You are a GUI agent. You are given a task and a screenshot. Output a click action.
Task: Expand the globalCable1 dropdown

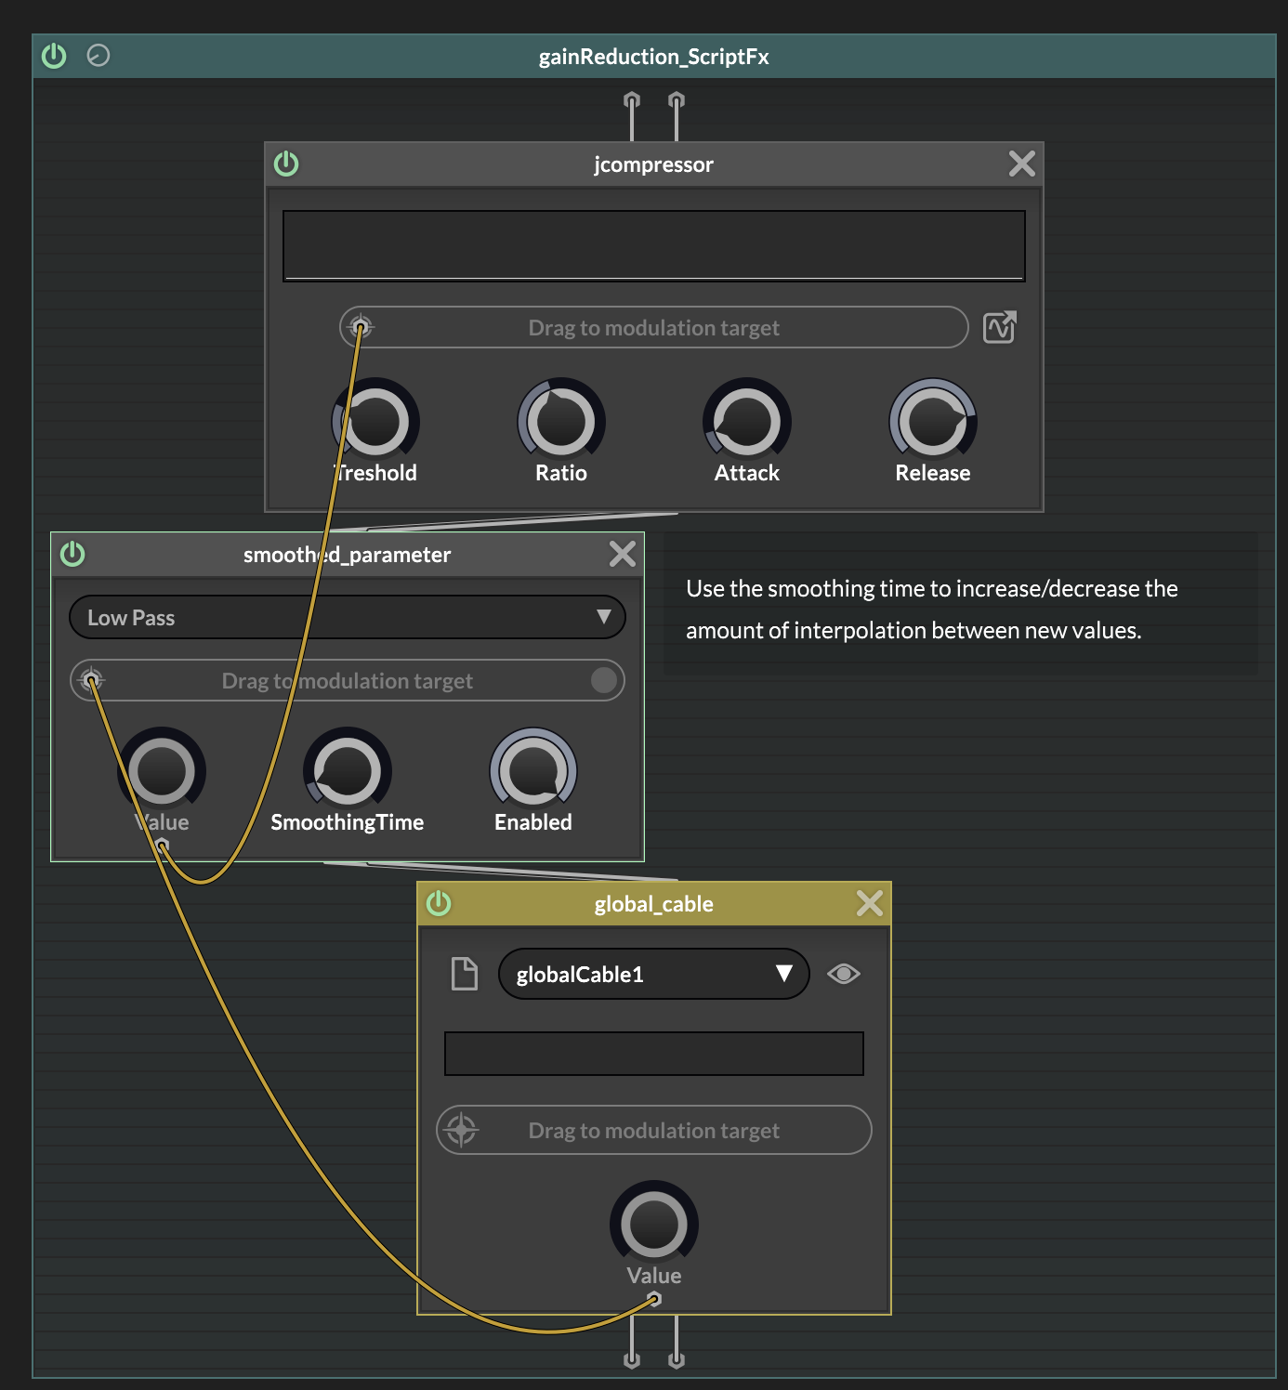coord(653,974)
